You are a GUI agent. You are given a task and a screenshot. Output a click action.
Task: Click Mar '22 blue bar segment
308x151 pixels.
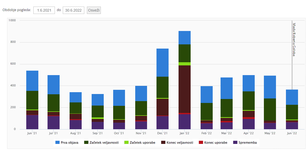(x=226, y=88)
